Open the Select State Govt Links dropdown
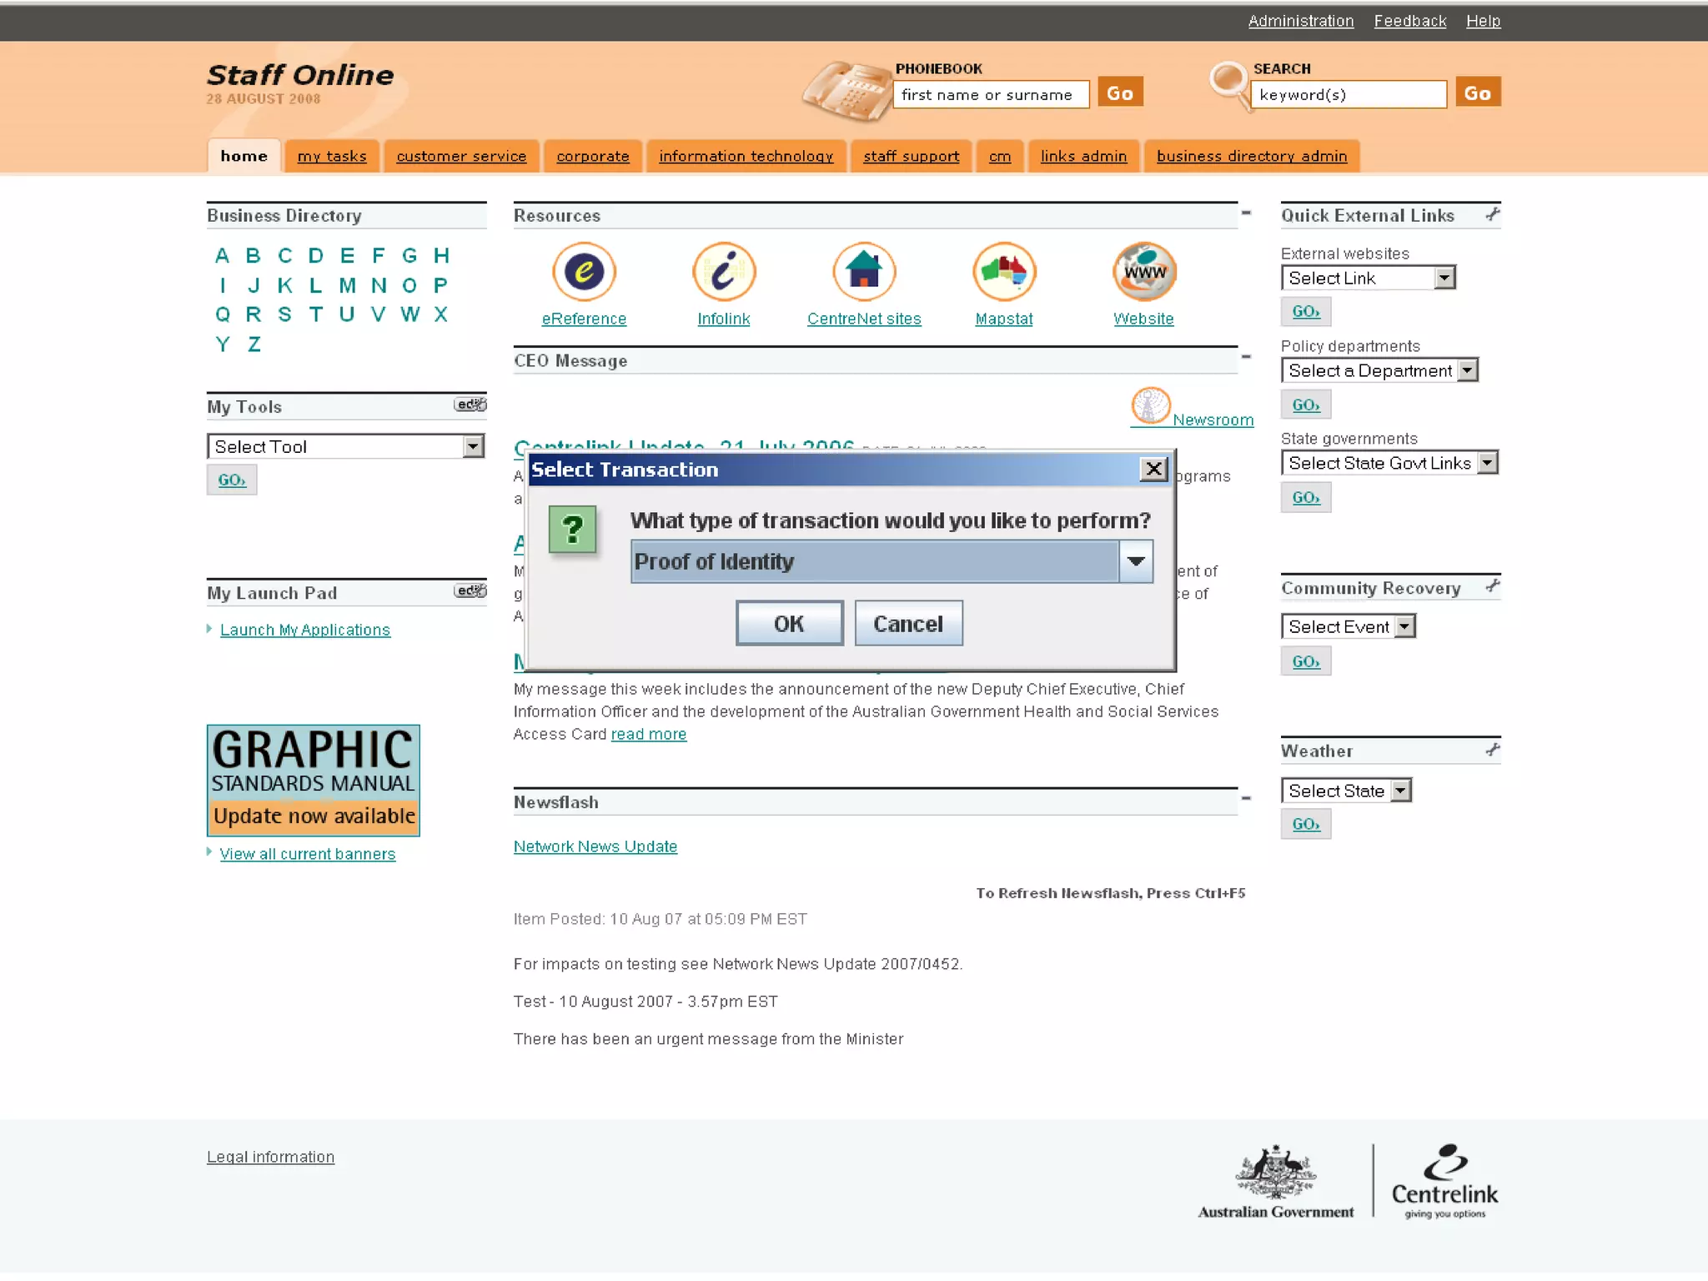This screenshot has width=1708, height=1281. [1488, 463]
